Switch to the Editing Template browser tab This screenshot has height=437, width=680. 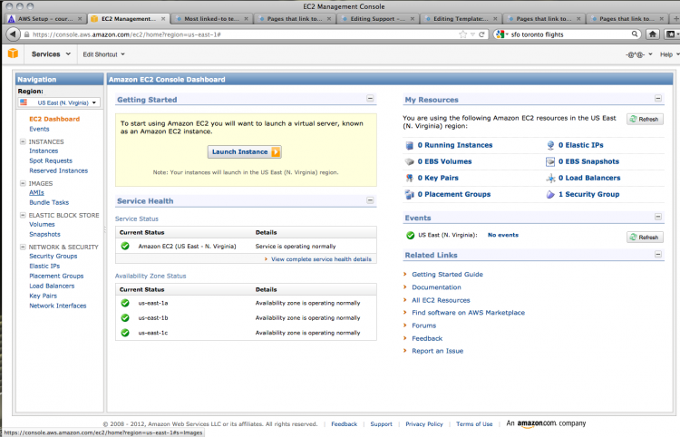[x=461, y=19]
